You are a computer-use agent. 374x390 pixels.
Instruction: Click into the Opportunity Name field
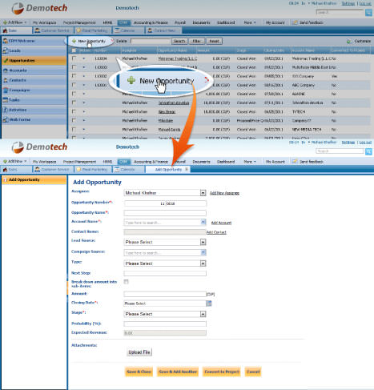[165, 213]
